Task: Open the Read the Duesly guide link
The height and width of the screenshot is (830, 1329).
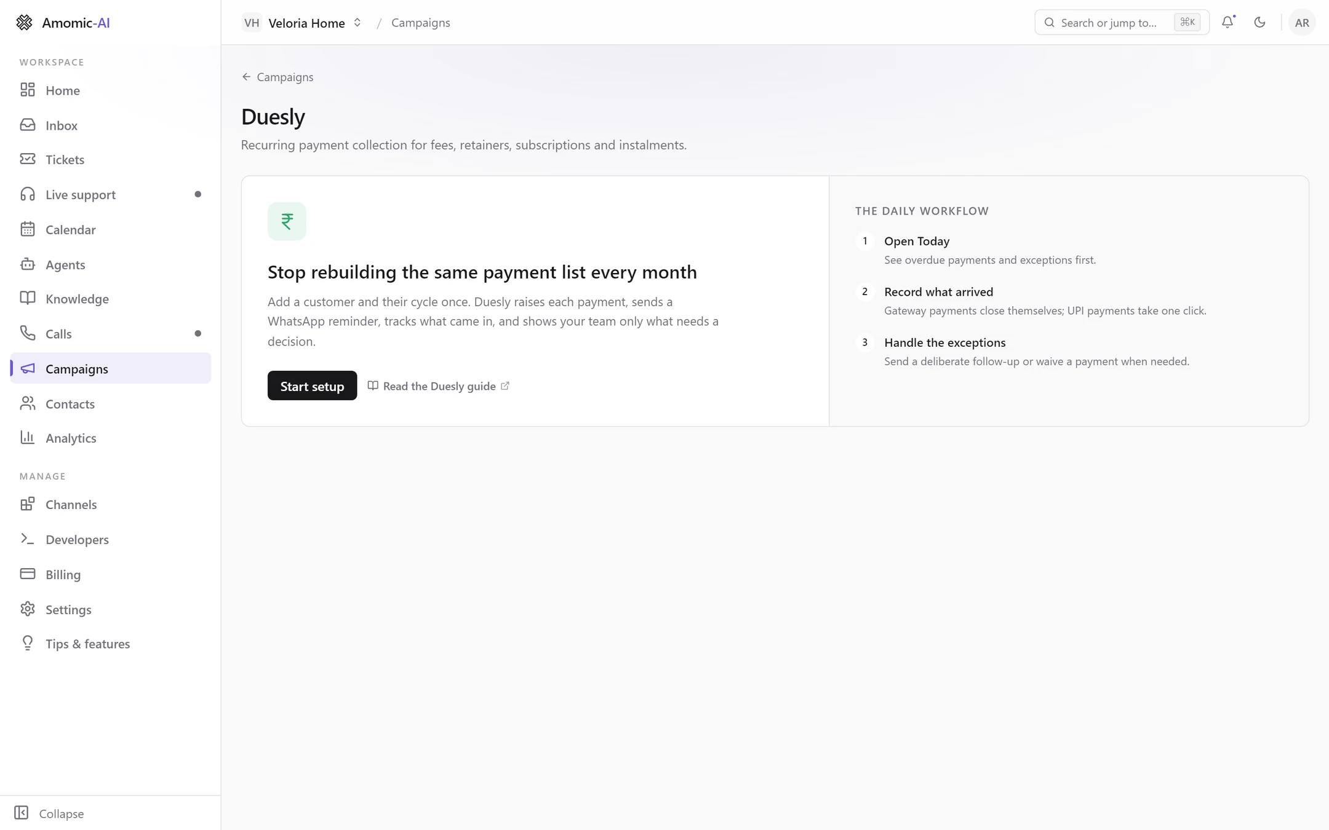Action: [x=439, y=386]
